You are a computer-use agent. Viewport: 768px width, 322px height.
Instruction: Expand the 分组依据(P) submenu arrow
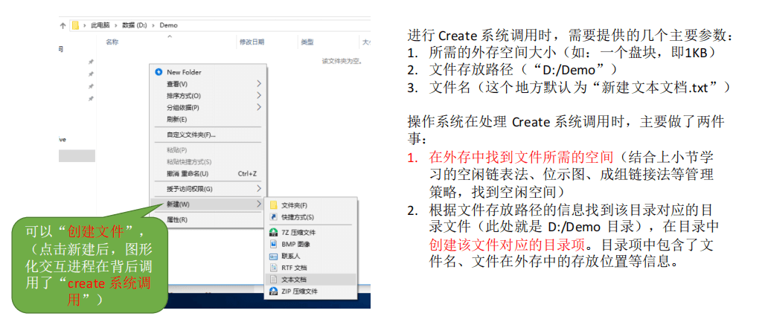(259, 107)
